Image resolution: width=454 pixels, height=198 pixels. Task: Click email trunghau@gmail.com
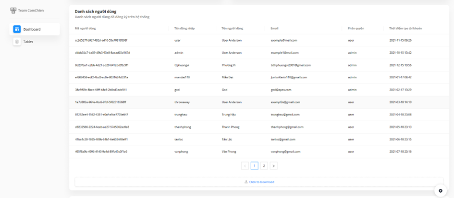point(284,115)
